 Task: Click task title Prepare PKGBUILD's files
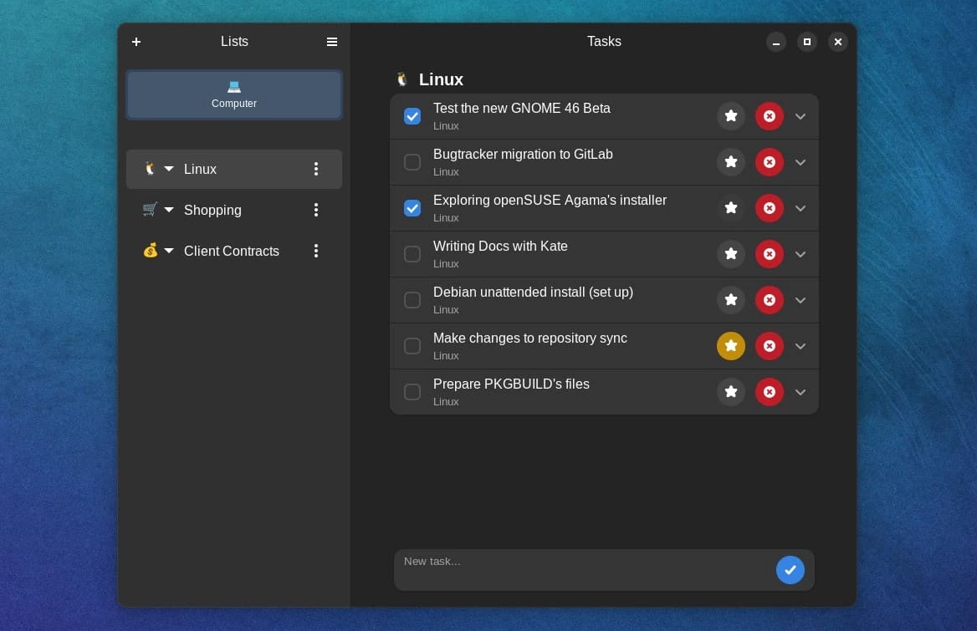click(511, 384)
